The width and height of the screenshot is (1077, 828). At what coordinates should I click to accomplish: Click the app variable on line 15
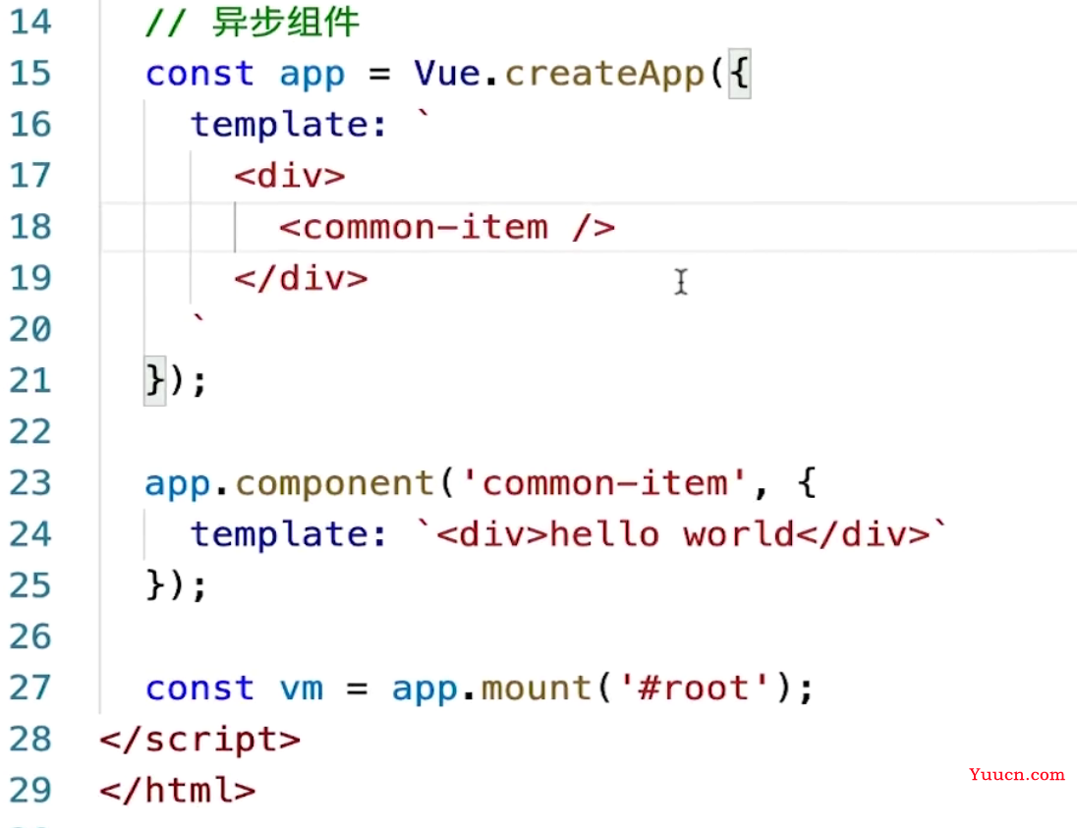(312, 76)
